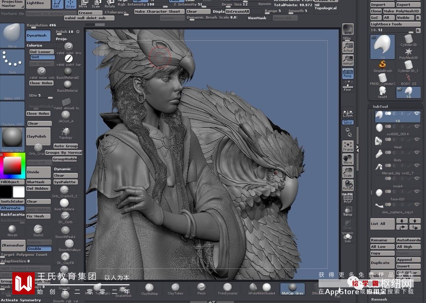Viewport: 426px width, 303px height.
Task: Click Make Character Sheet button
Action: click(x=159, y=12)
